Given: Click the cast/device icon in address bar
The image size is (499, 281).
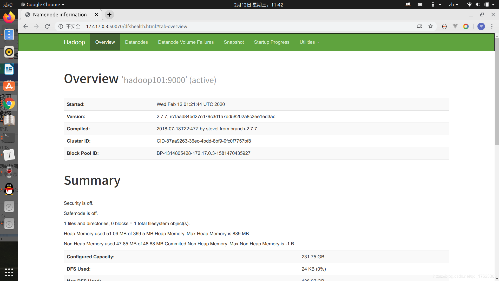Looking at the screenshot, I should [420, 26].
